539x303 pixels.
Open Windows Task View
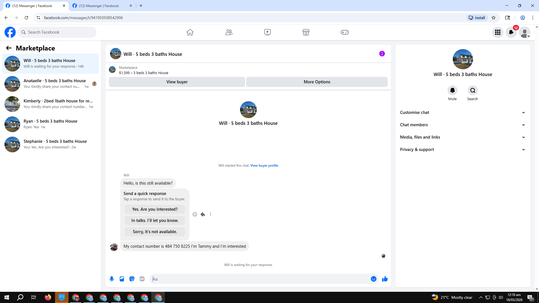pyautogui.click(x=34, y=297)
